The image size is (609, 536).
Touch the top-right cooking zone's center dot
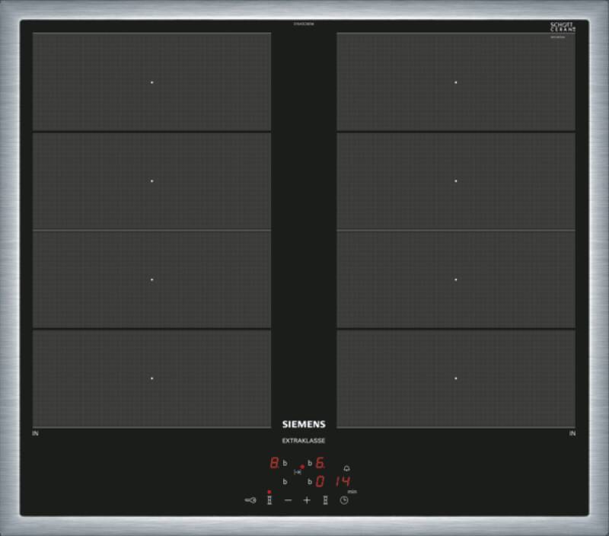pos(455,82)
